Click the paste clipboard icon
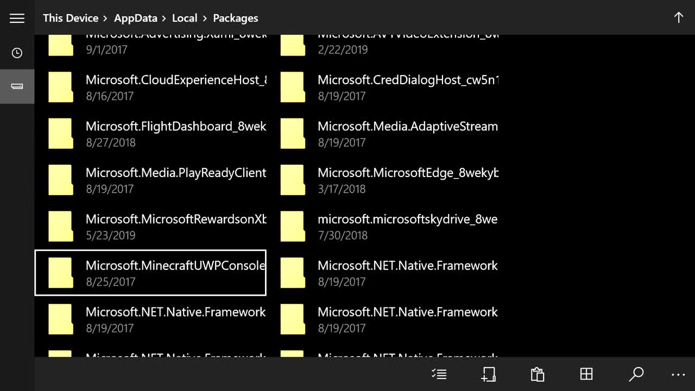The height and width of the screenshot is (391, 695). point(537,374)
